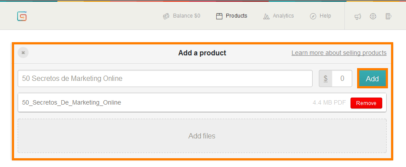Click the price amount field
The width and height of the screenshot is (406, 167).
[x=342, y=78]
